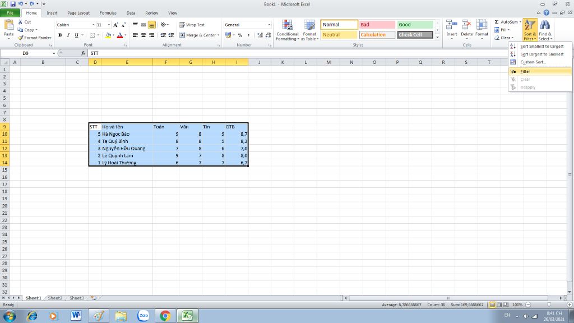Image resolution: width=574 pixels, height=323 pixels.
Task: Click the Name Box showing D9
Action: coord(26,53)
